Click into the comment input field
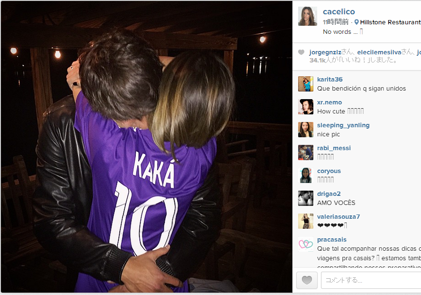 point(371,280)
